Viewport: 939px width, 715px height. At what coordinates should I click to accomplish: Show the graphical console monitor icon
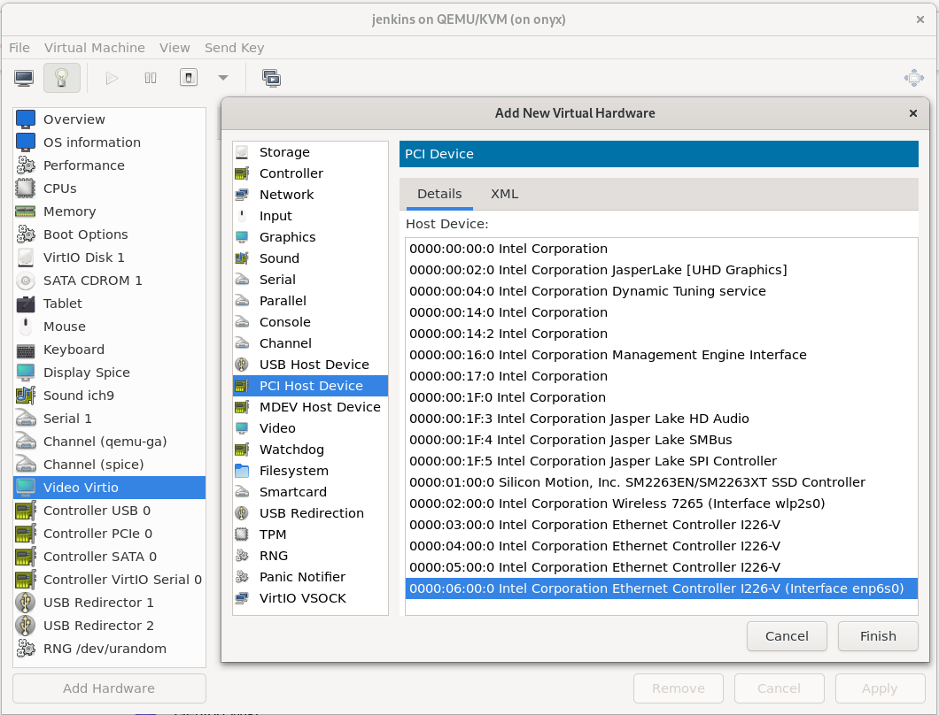[x=24, y=78]
